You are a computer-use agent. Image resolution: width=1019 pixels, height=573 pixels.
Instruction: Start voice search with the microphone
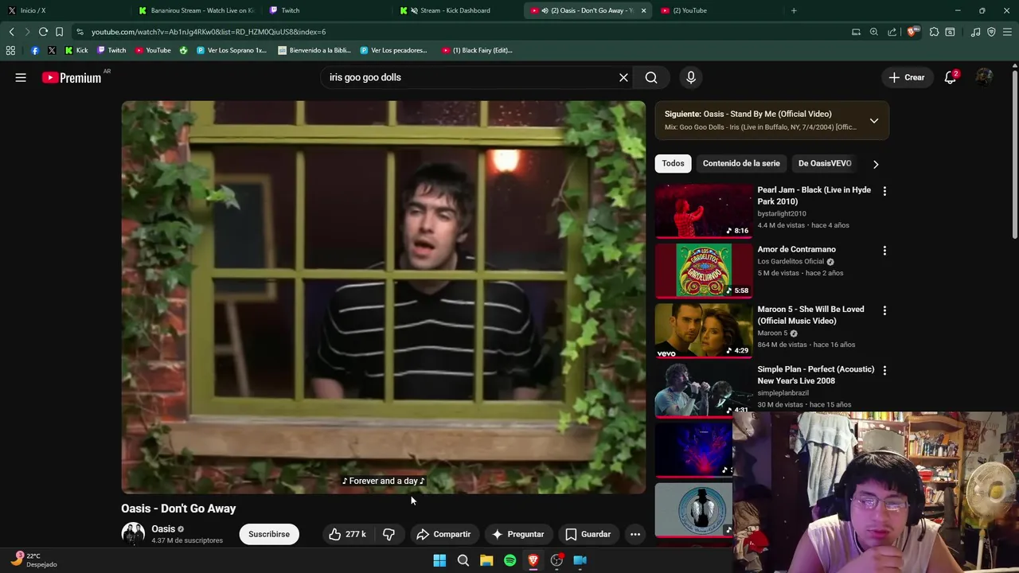point(690,77)
